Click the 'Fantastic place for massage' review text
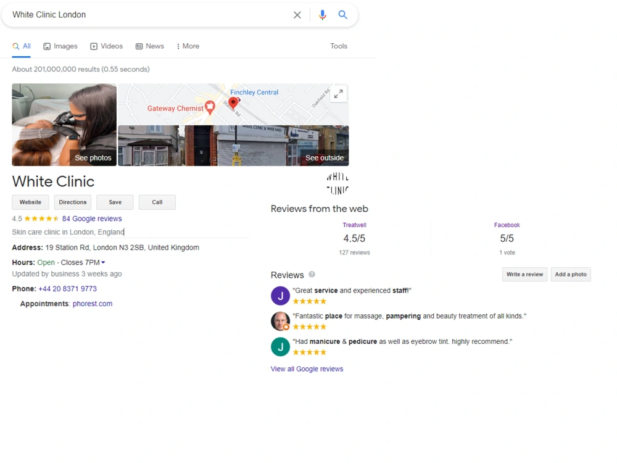 [409, 316]
